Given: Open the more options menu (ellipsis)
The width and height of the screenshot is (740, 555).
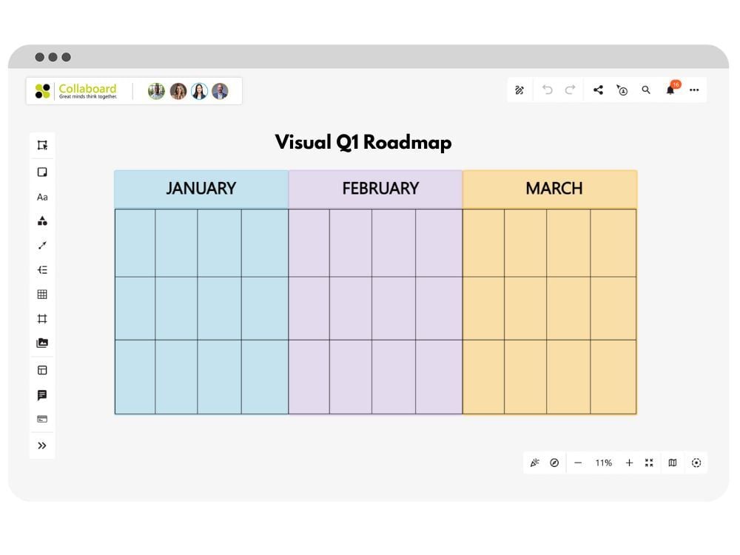Looking at the screenshot, I should [694, 90].
